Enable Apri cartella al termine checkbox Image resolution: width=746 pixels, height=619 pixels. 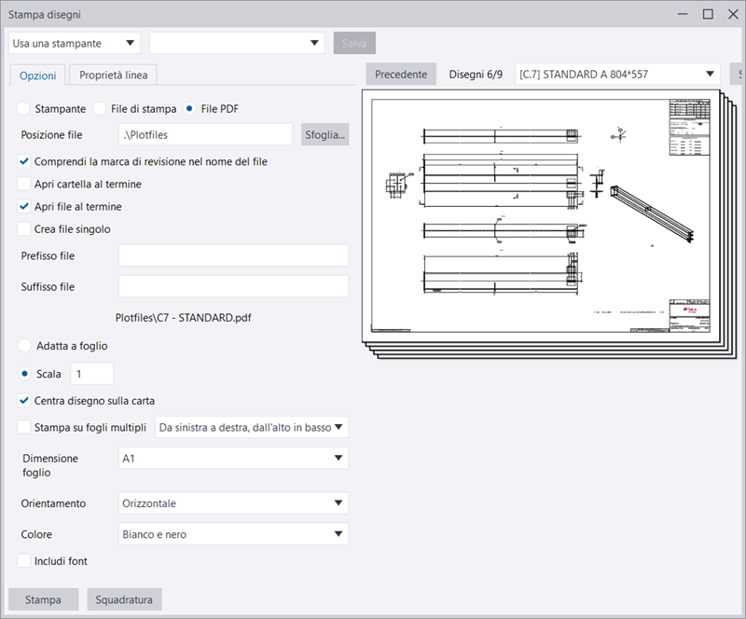24,185
